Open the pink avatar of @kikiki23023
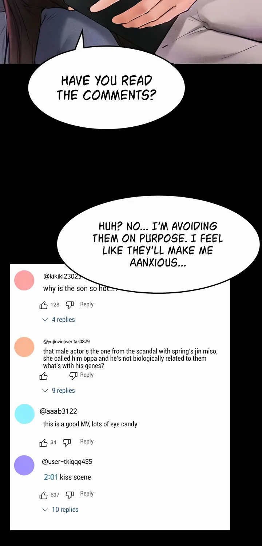The image size is (262, 546). [x=24, y=280]
